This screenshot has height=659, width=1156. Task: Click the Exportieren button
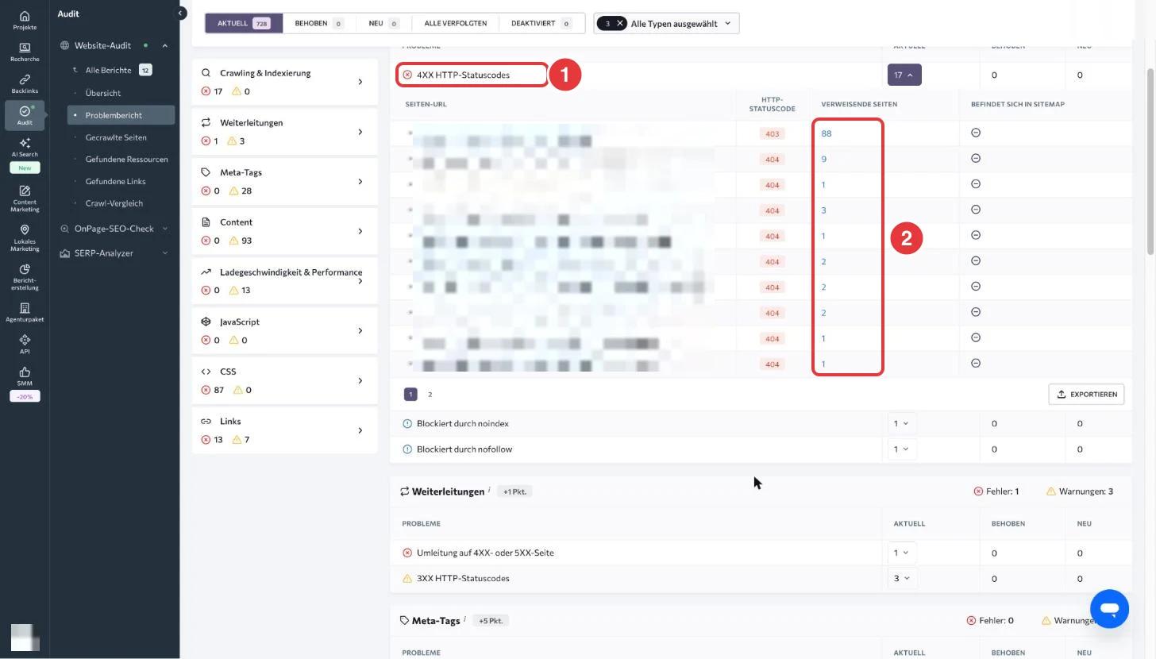[x=1086, y=395]
